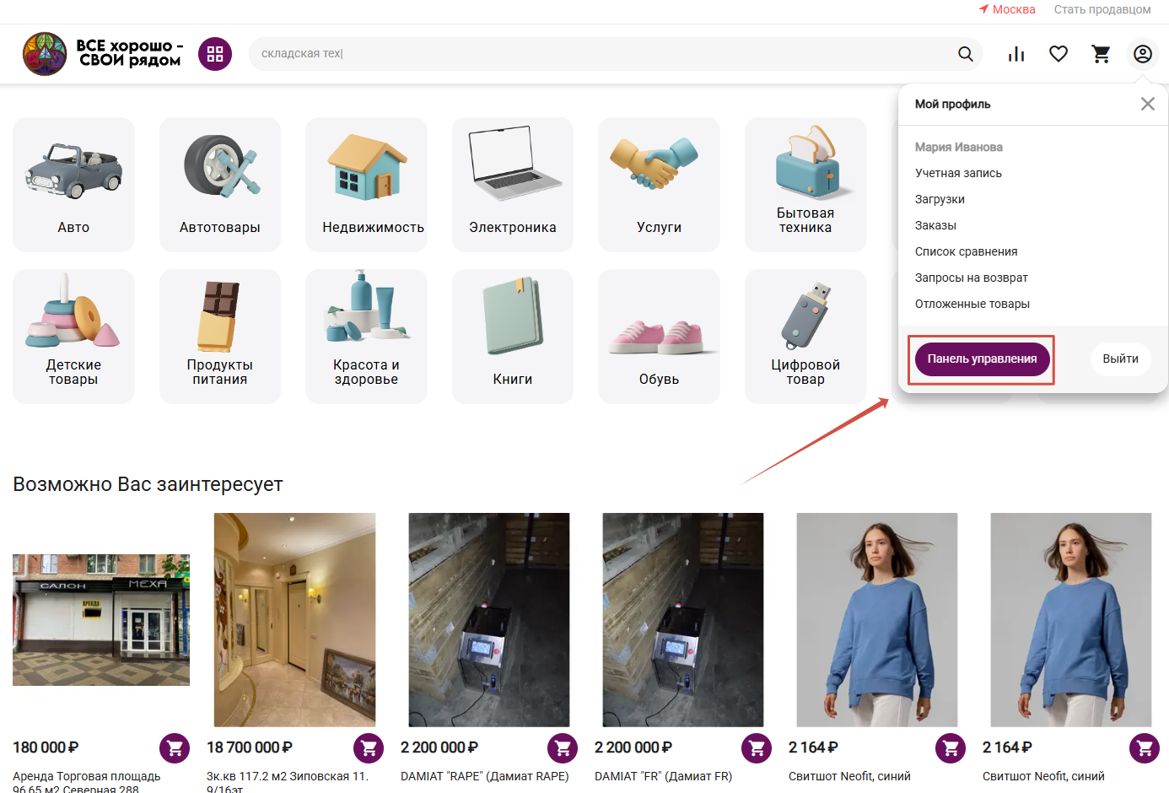Add the 18 700 000 ₽ apartment to cart
The height and width of the screenshot is (793, 1169).
[x=369, y=747]
